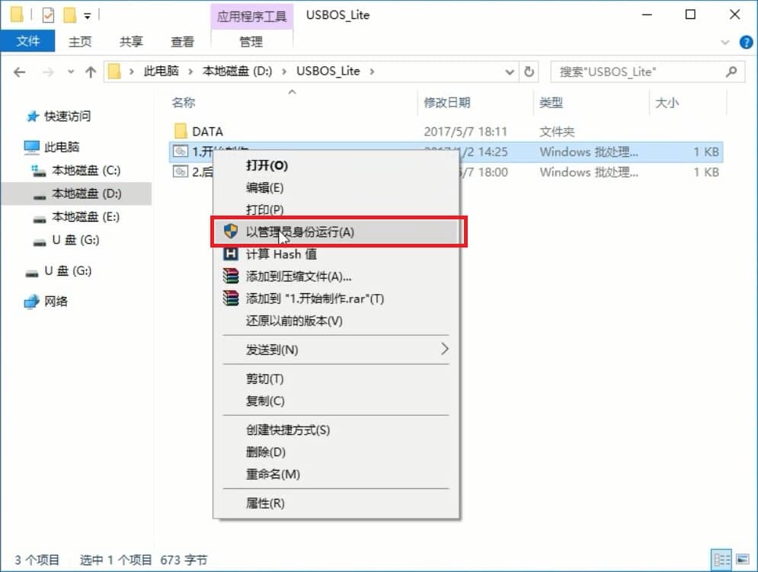Choose 以管理员身份运行(A) from context menu
The height and width of the screenshot is (572, 758).
300,232
